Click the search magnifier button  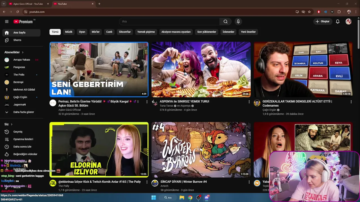click(x=225, y=22)
